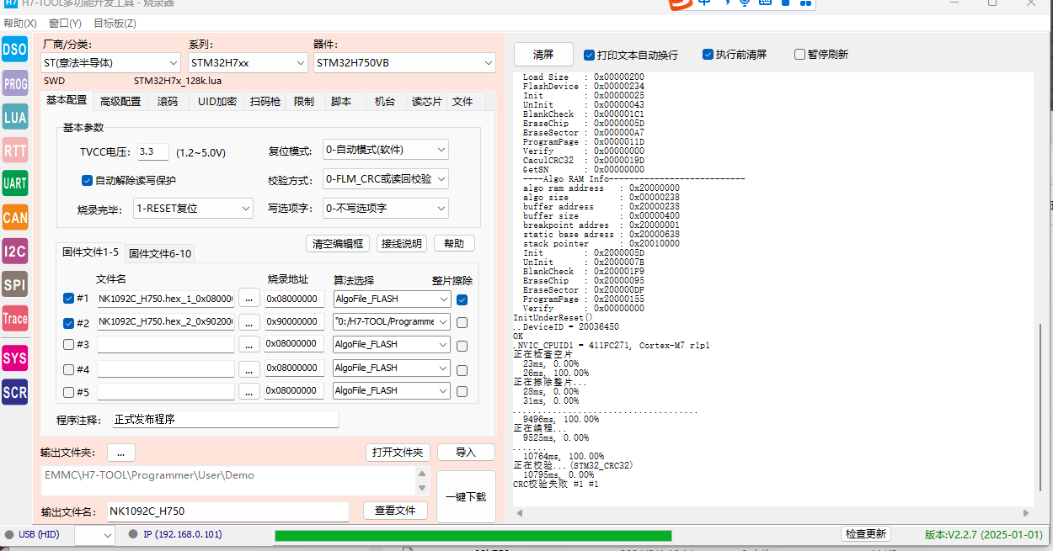Toggle 自动解除读写保护 checkbox
The image size is (1053, 551).
tap(87, 180)
